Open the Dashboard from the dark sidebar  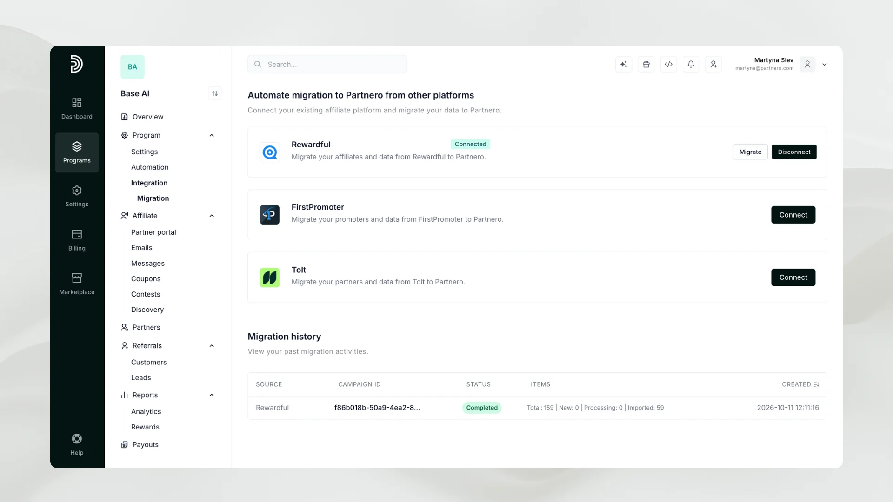[77, 108]
